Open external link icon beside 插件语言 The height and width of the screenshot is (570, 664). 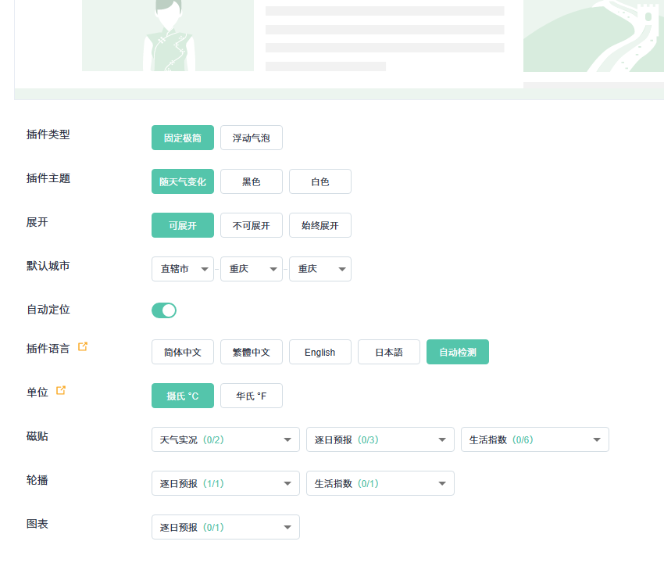(x=83, y=346)
